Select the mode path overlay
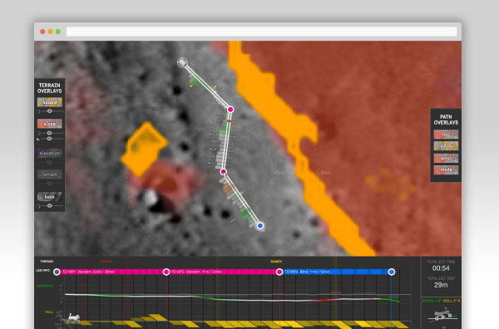Viewport: 499px width, 329px height. pyautogui.click(x=446, y=169)
